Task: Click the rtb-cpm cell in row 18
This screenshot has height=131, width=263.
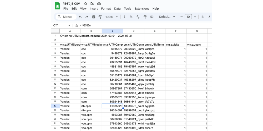Action: coord(91,110)
